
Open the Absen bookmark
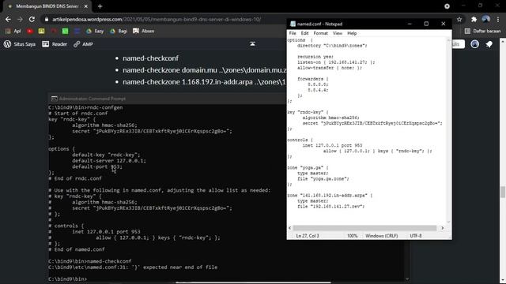144,31
